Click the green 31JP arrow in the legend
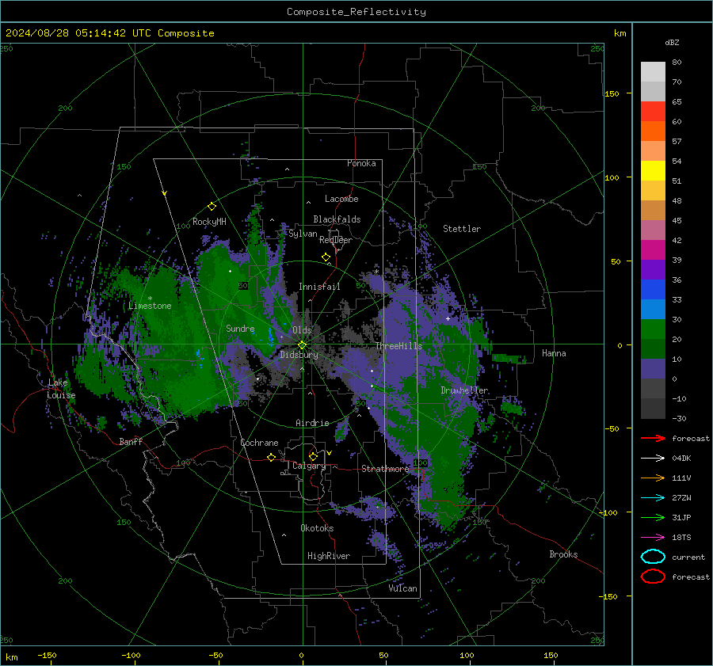The image size is (713, 666). point(653,517)
